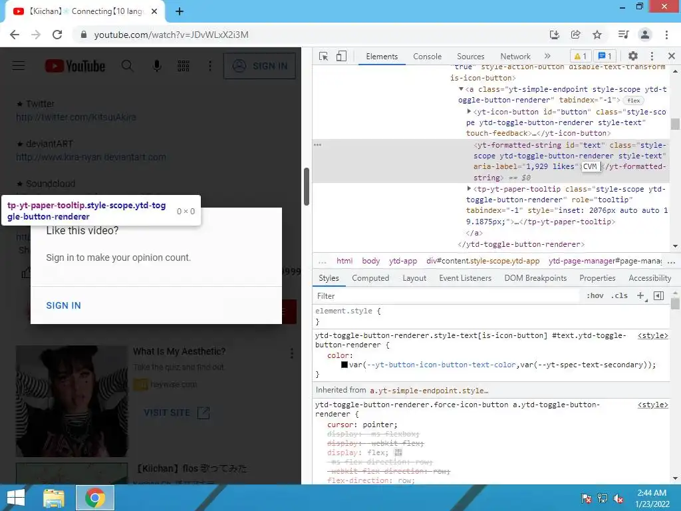Open the DOM Breakpoints tab
Viewport: 681px width, 511px height.
[x=535, y=278]
